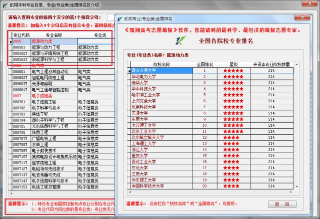Click the main window title bar icon
Image resolution: width=320 pixels, height=219 pixels.
click(4, 4)
